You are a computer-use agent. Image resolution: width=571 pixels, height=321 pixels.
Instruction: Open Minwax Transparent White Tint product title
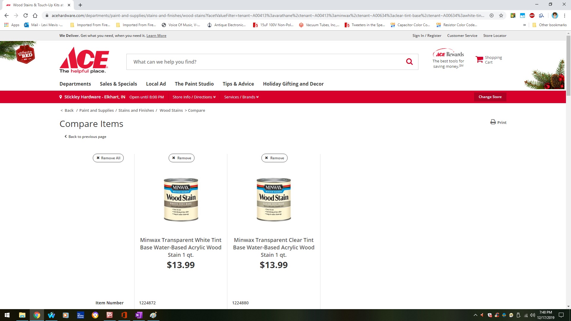[x=181, y=247]
